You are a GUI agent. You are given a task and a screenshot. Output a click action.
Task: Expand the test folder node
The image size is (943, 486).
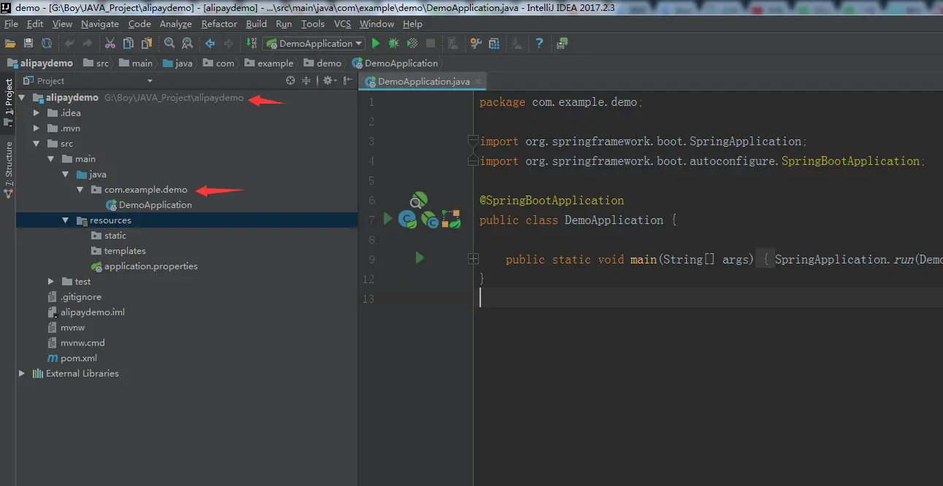point(51,282)
